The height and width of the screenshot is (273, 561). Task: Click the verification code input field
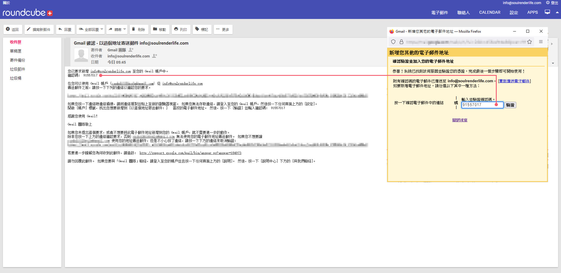tap(482, 105)
